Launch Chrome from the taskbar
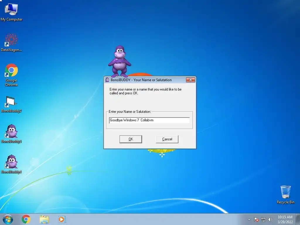Viewport: 300px width, 225px height. coord(26,219)
